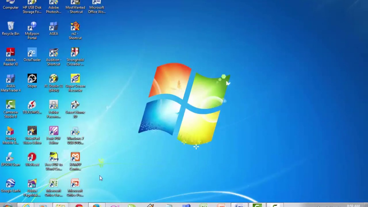
Task: Select the Recycle Bin icon
Action: click(x=11, y=28)
